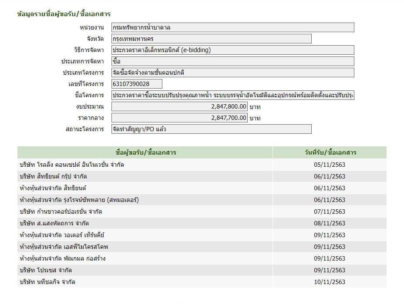Click the วันที่รับ/ซื้อเอกสาร column header
The image size is (404, 304).
(x=330, y=152)
